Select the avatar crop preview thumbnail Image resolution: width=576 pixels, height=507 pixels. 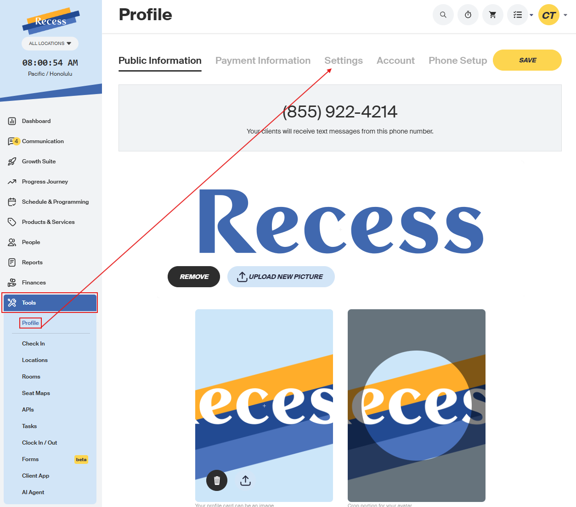click(417, 406)
